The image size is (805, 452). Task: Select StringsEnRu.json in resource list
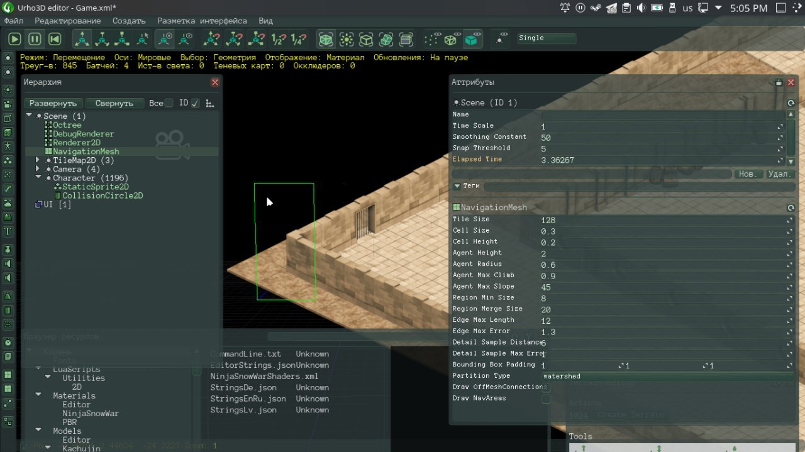248,399
